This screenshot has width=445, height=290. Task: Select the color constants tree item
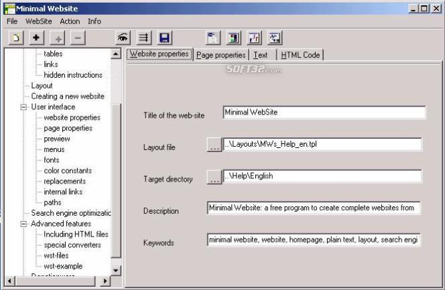coord(68,171)
